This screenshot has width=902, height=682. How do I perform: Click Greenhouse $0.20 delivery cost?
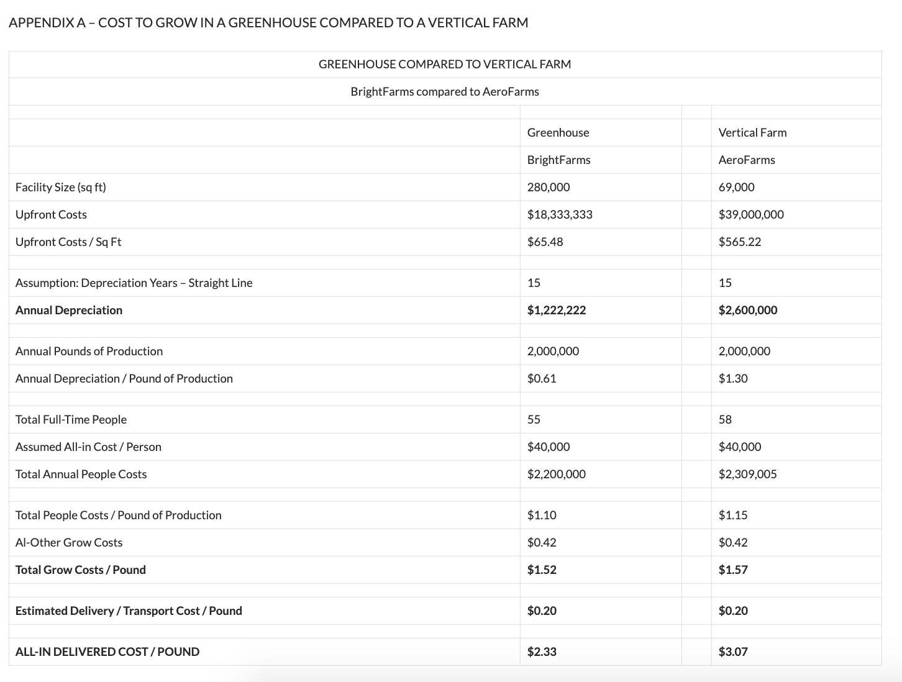(x=542, y=611)
